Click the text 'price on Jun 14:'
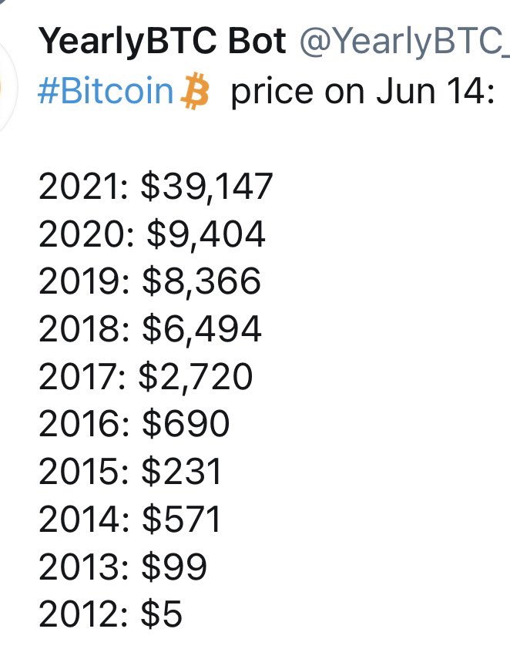Screen dimensions: 510x649 [363, 92]
